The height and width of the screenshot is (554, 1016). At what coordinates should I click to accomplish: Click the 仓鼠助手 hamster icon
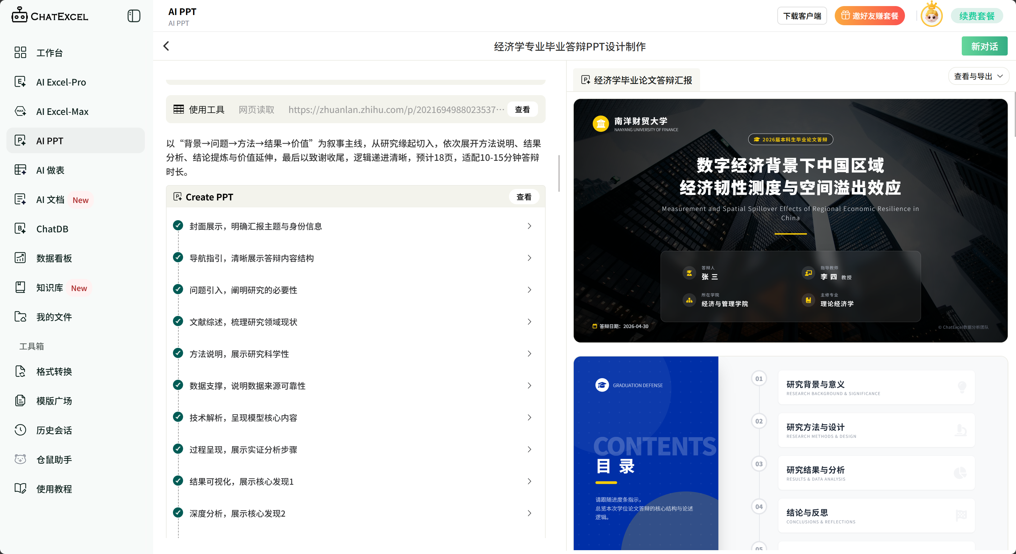[x=20, y=459]
